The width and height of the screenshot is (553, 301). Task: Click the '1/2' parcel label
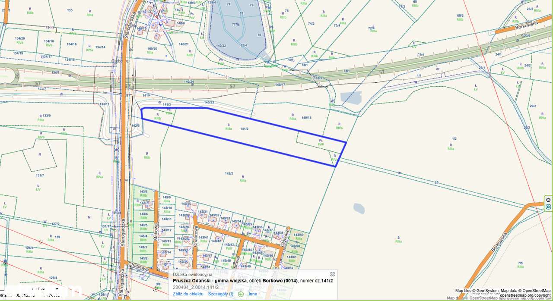454,139
